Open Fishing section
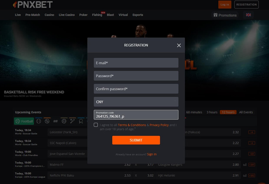The height and width of the screenshot is (184, 269). (x=97, y=15)
